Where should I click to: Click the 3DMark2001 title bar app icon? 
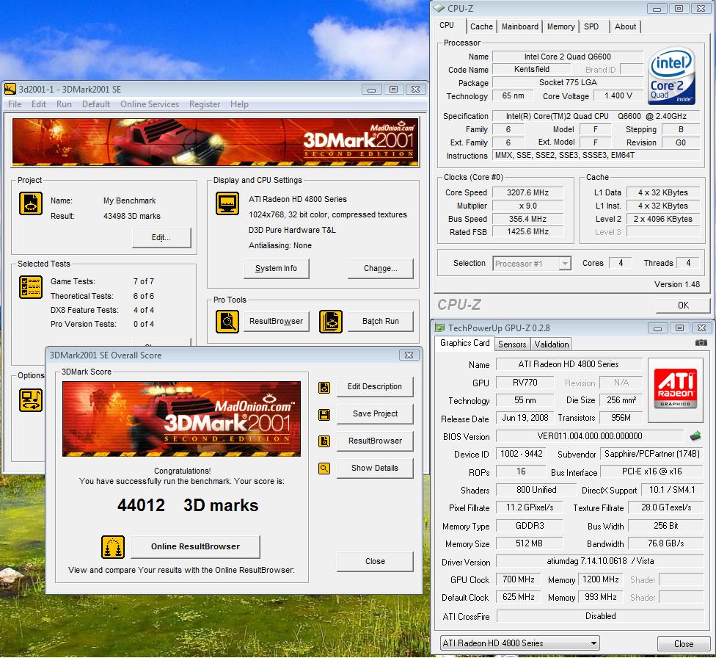click(10, 89)
